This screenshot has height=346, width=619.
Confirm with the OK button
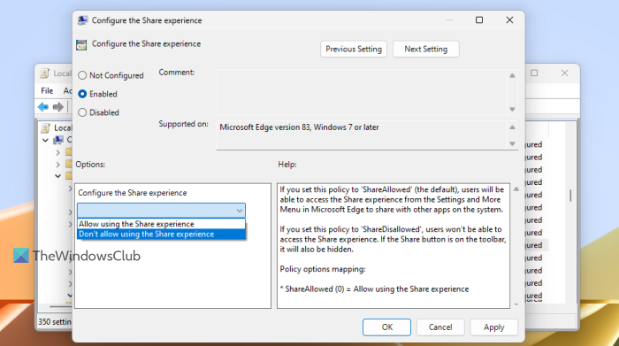386,327
